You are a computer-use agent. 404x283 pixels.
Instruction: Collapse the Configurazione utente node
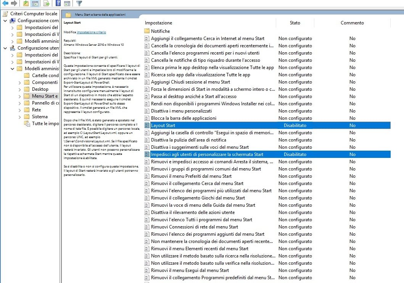tap(5, 48)
